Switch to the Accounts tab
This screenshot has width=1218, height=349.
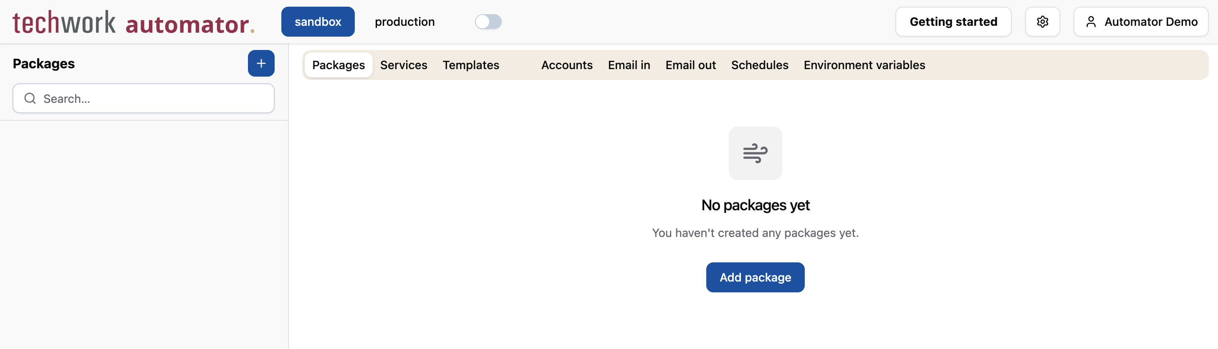coord(566,65)
